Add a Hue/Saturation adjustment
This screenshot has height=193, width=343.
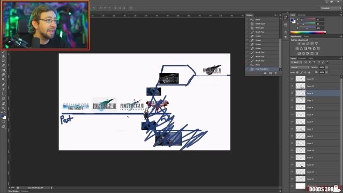[x=297, y=49]
